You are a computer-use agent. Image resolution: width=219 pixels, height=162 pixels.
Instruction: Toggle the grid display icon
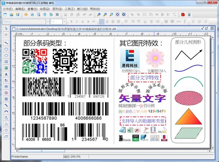tap(57, 14)
